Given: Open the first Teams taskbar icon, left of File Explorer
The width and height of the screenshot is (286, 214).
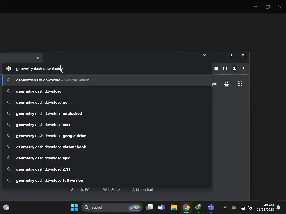Looking at the screenshot, I should [x=162, y=207].
